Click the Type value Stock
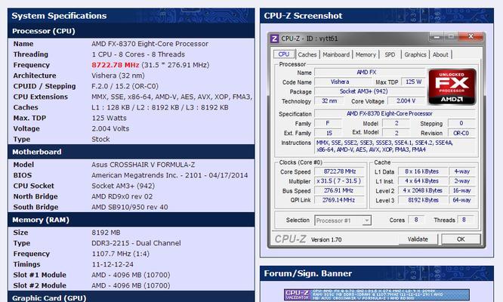 point(100,139)
